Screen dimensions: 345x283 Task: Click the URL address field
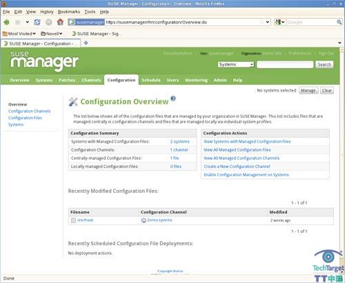(181, 22)
